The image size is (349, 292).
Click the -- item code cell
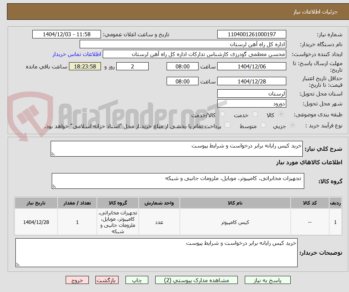pyautogui.click(x=310, y=222)
